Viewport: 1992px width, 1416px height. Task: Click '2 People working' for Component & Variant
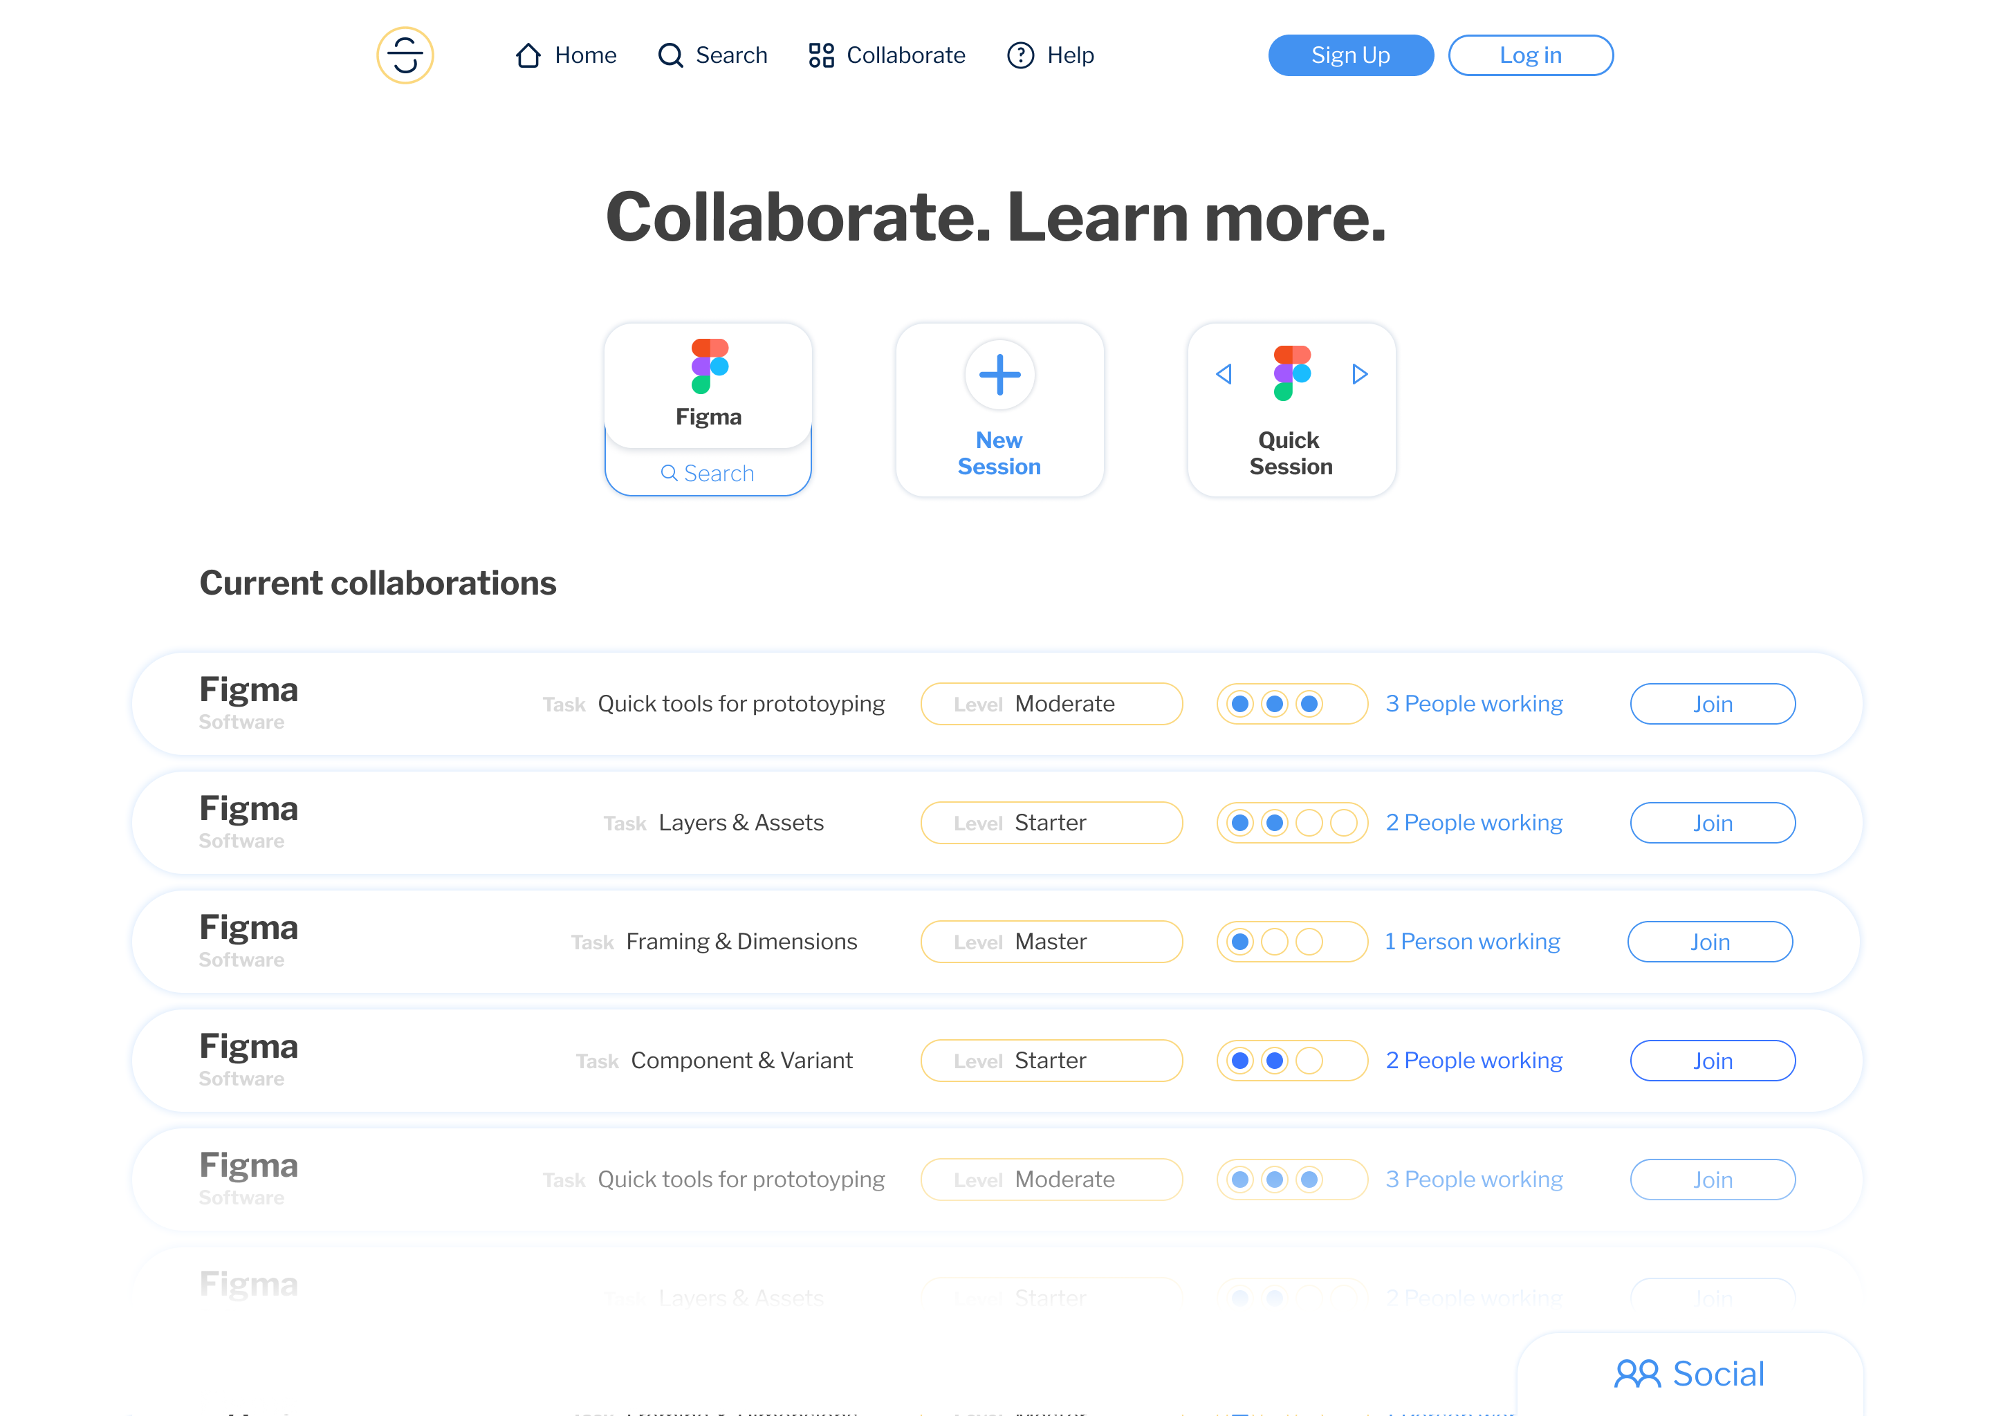pos(1474,1060)
